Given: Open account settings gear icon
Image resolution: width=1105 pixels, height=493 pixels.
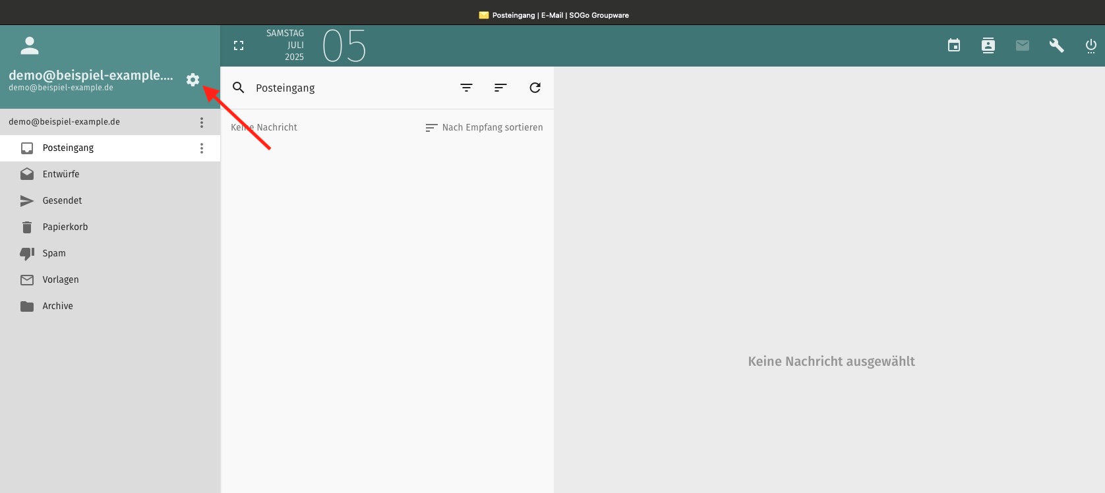Looking at the screenshot, I should [x=193, y=80].
